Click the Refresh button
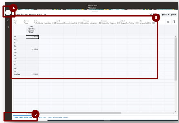The image size is (179, 123). pos(173,15)
